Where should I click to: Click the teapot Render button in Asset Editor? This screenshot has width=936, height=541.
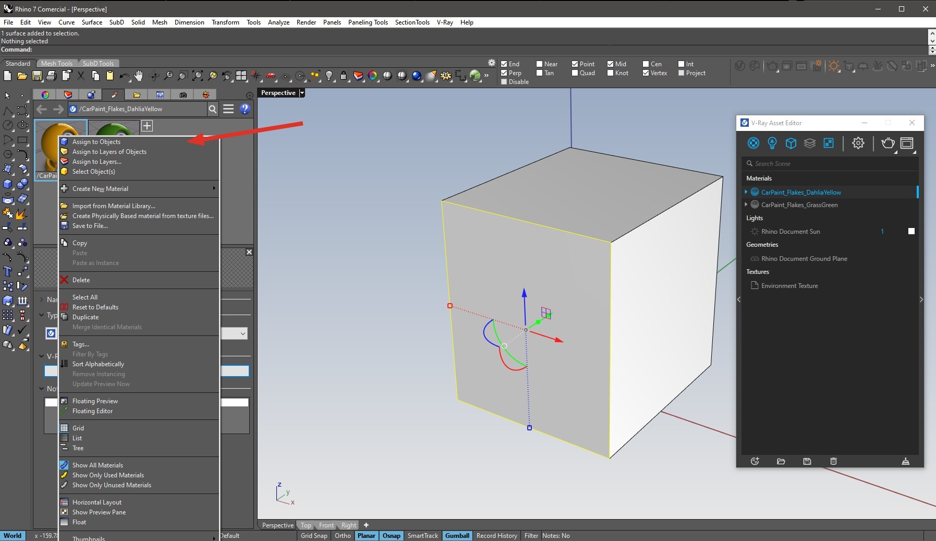pyautogui.click(x=888, y=143)
